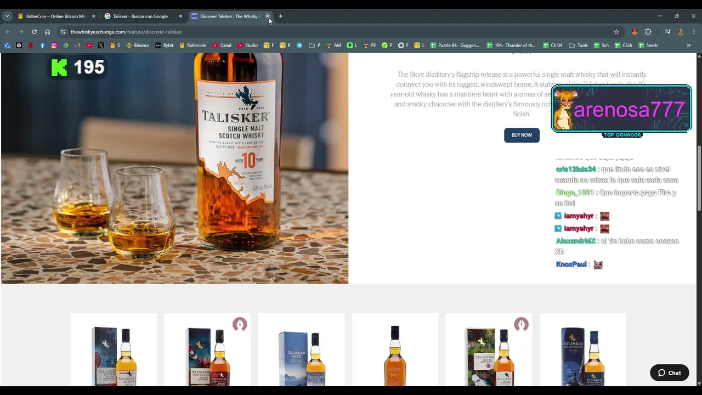Open the user profile avatar icon
Viewport: 702px width, 395px height.
[x=681, y=32]
